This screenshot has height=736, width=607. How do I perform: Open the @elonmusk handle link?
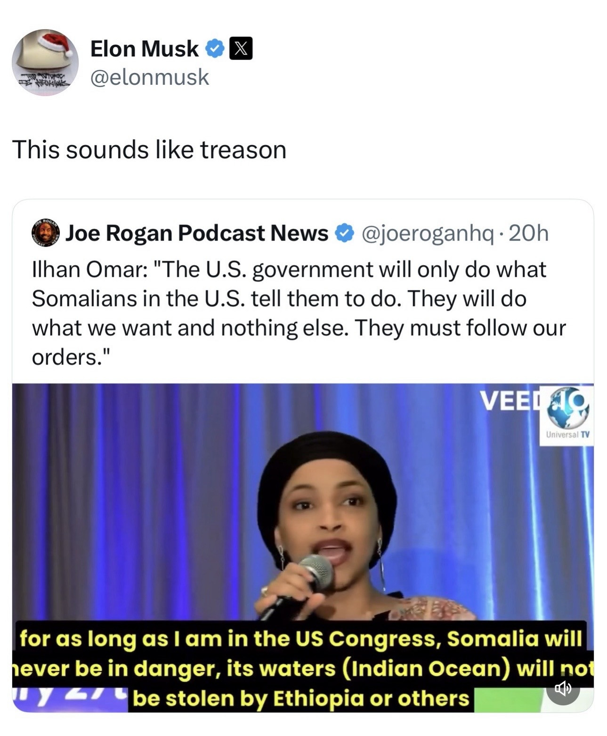pyautogui.click(x=149, y=77)
